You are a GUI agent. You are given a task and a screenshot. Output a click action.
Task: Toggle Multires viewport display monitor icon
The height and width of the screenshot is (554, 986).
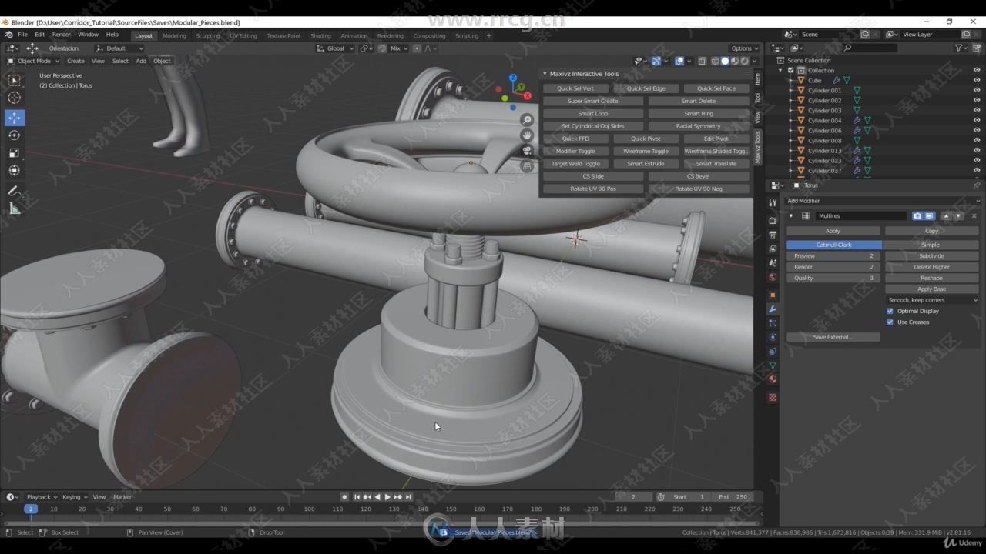[929, 216]
